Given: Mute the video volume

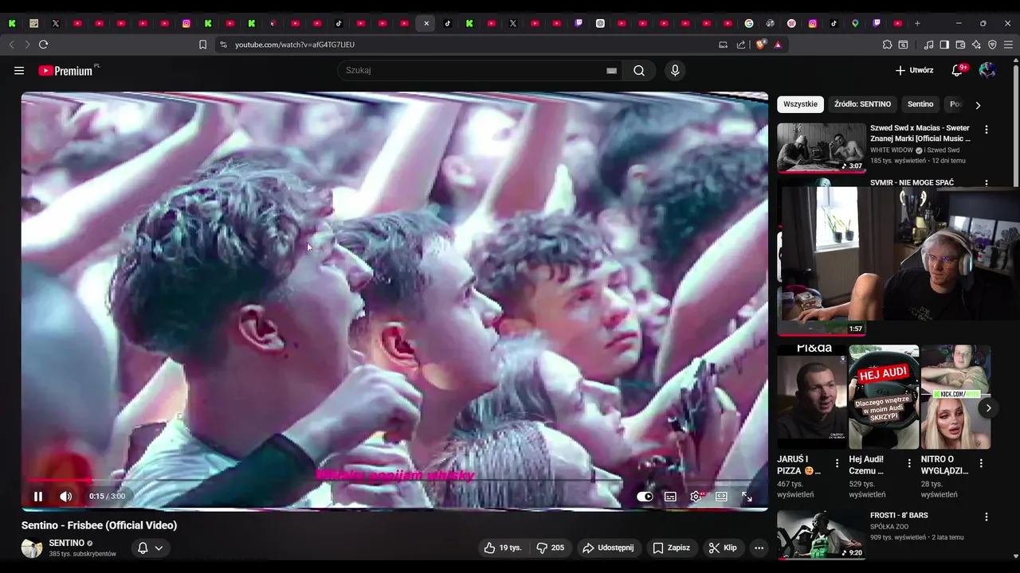Looking at the screenshot, I should (x=66, y=496).
